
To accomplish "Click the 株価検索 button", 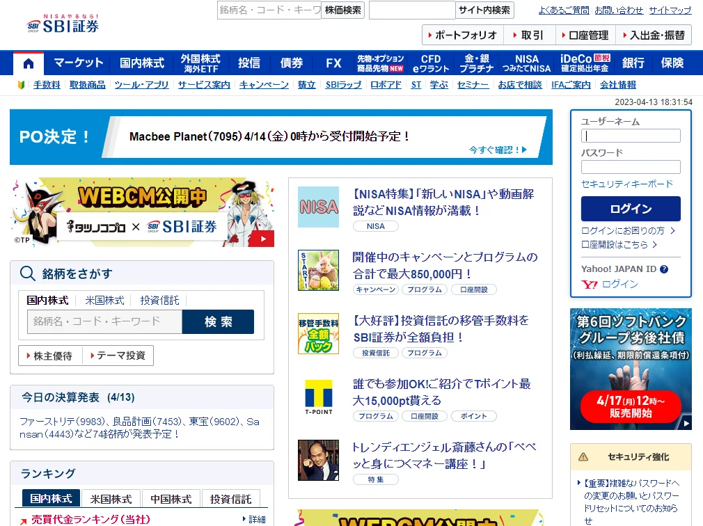I will click(343, 10).
